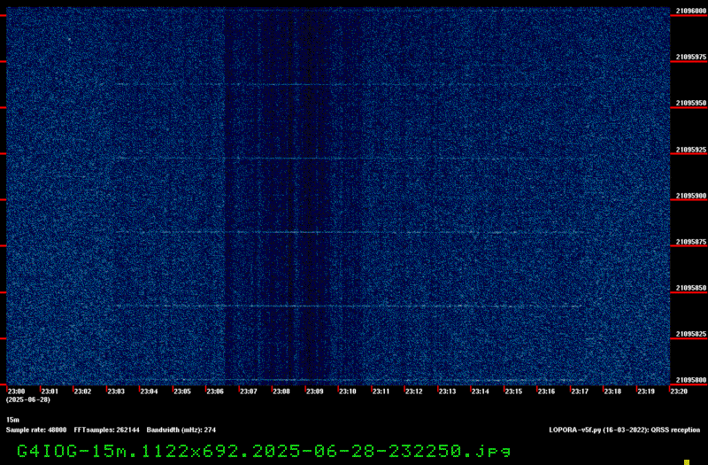
Task: Click the 23:00 time axis label
Action: click(16, 391)
